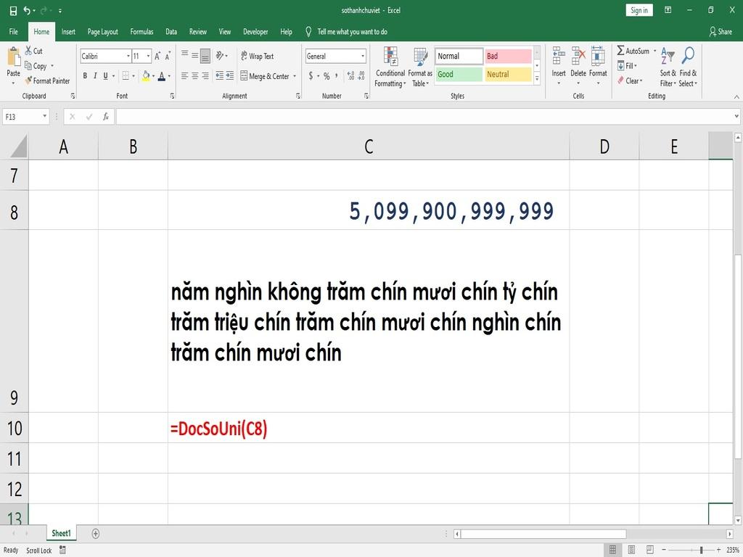The height and width of the screenshot is (557, 743).
Task: Open Conditional Formatting options
Action: [390, 65]
